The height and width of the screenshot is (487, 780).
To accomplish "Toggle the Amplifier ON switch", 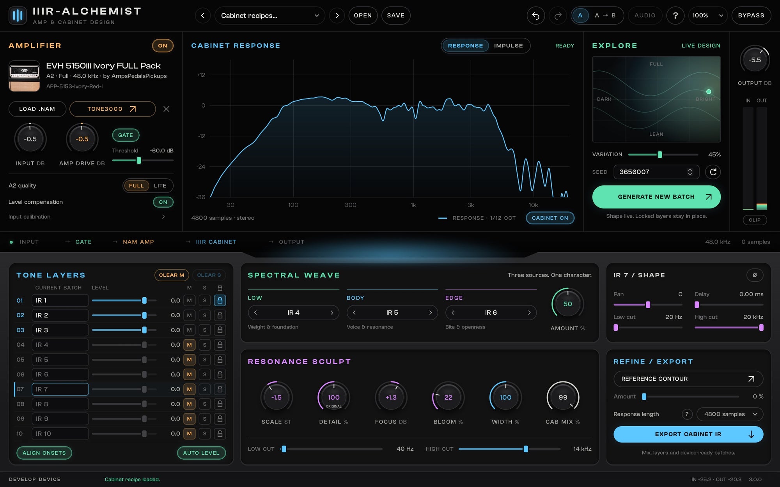I will (163, 46).
